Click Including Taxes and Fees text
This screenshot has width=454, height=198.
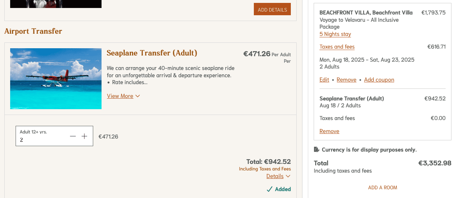click(265, 169)
